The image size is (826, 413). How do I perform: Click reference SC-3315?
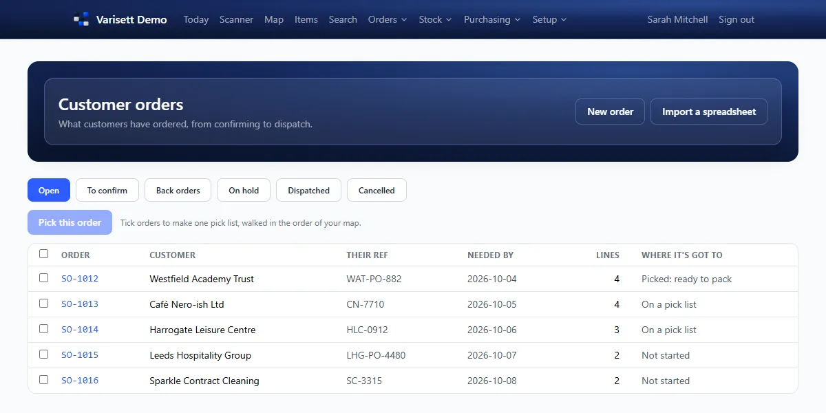coord(364,381)
